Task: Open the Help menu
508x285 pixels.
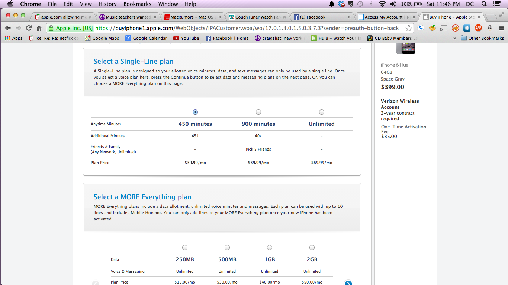Action: tap(190, 4)
